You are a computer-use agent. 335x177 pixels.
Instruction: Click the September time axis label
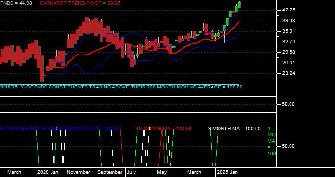click(x=110, y=172)
